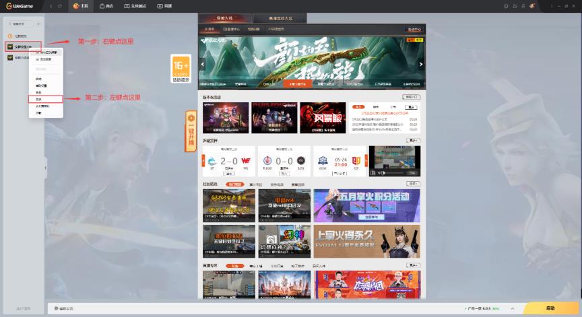This screenshot has height=317, width=582.
Task: Show the previous banner with the left arrow
Action: click(202, 64)
